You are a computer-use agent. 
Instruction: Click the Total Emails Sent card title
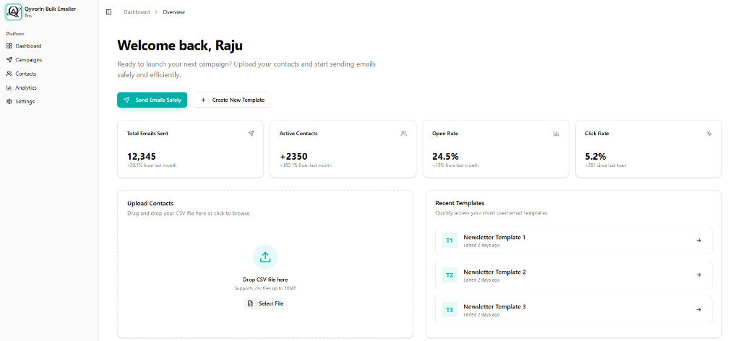(147, 134)
